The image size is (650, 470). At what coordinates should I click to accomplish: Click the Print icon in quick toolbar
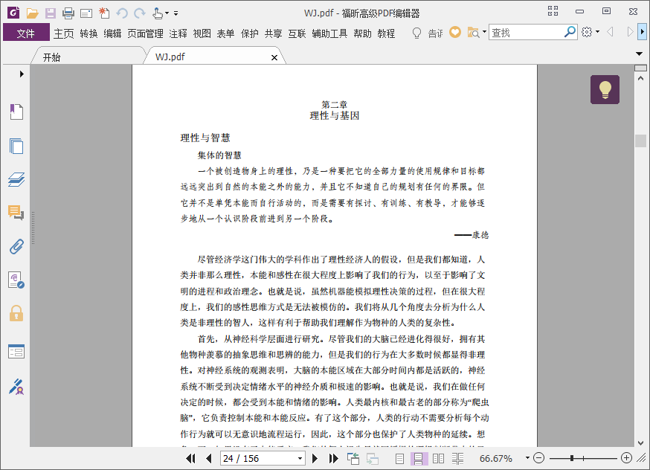(x=68, y=13)
